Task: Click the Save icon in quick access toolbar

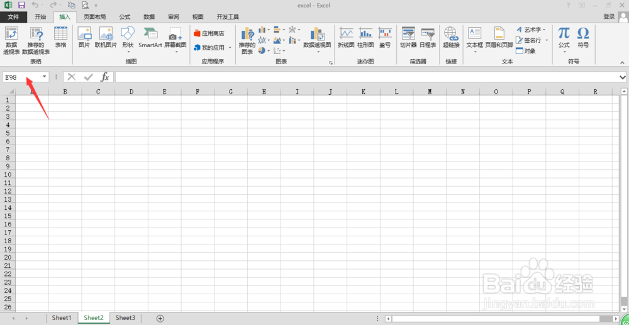Action: [21, 5]
